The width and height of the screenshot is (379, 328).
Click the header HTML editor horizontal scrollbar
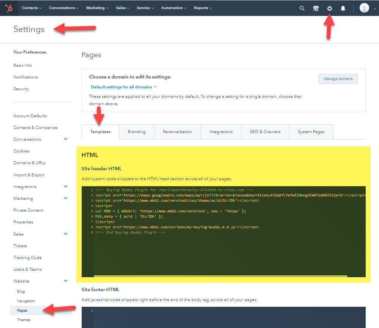tap(220, 276)
